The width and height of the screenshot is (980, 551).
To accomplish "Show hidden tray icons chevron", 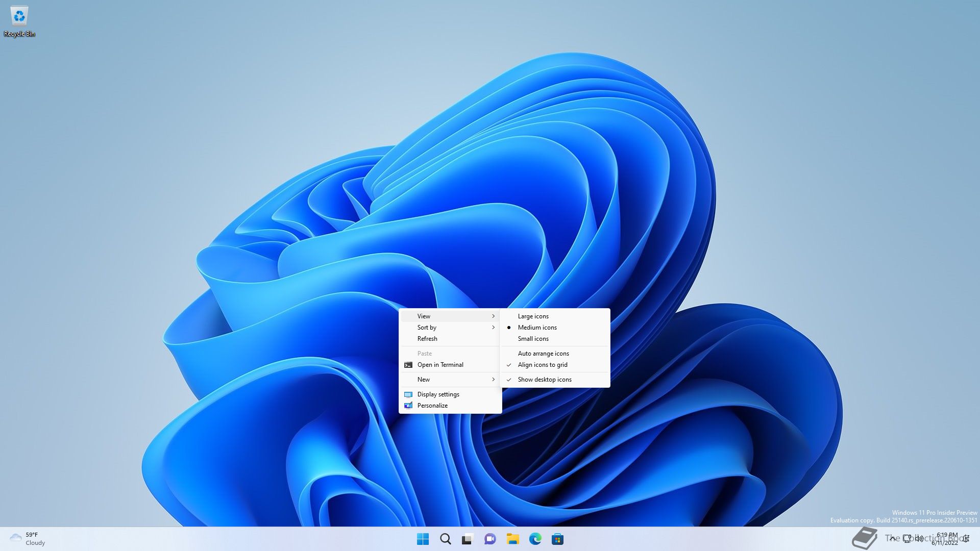I will (x=892, y=539).
